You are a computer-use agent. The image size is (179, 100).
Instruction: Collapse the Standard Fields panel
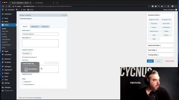tap(172, 15)
